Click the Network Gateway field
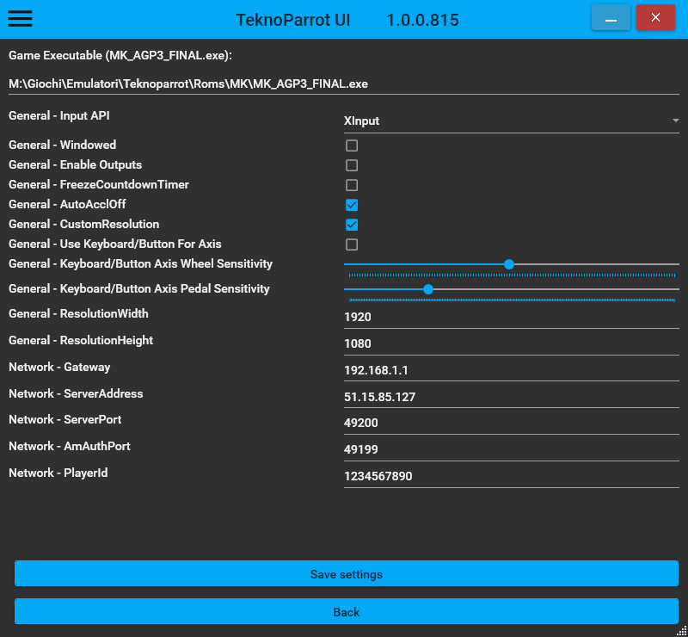Viewport: 688px width, 637px height. (512, 370)
